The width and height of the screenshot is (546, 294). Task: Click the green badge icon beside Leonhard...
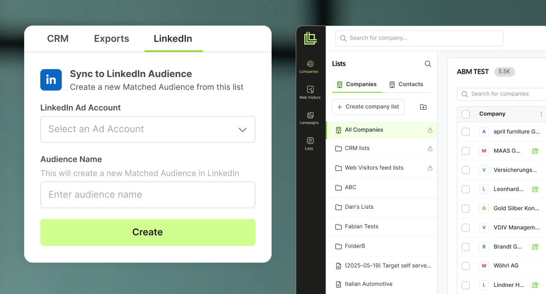[535, 189]
